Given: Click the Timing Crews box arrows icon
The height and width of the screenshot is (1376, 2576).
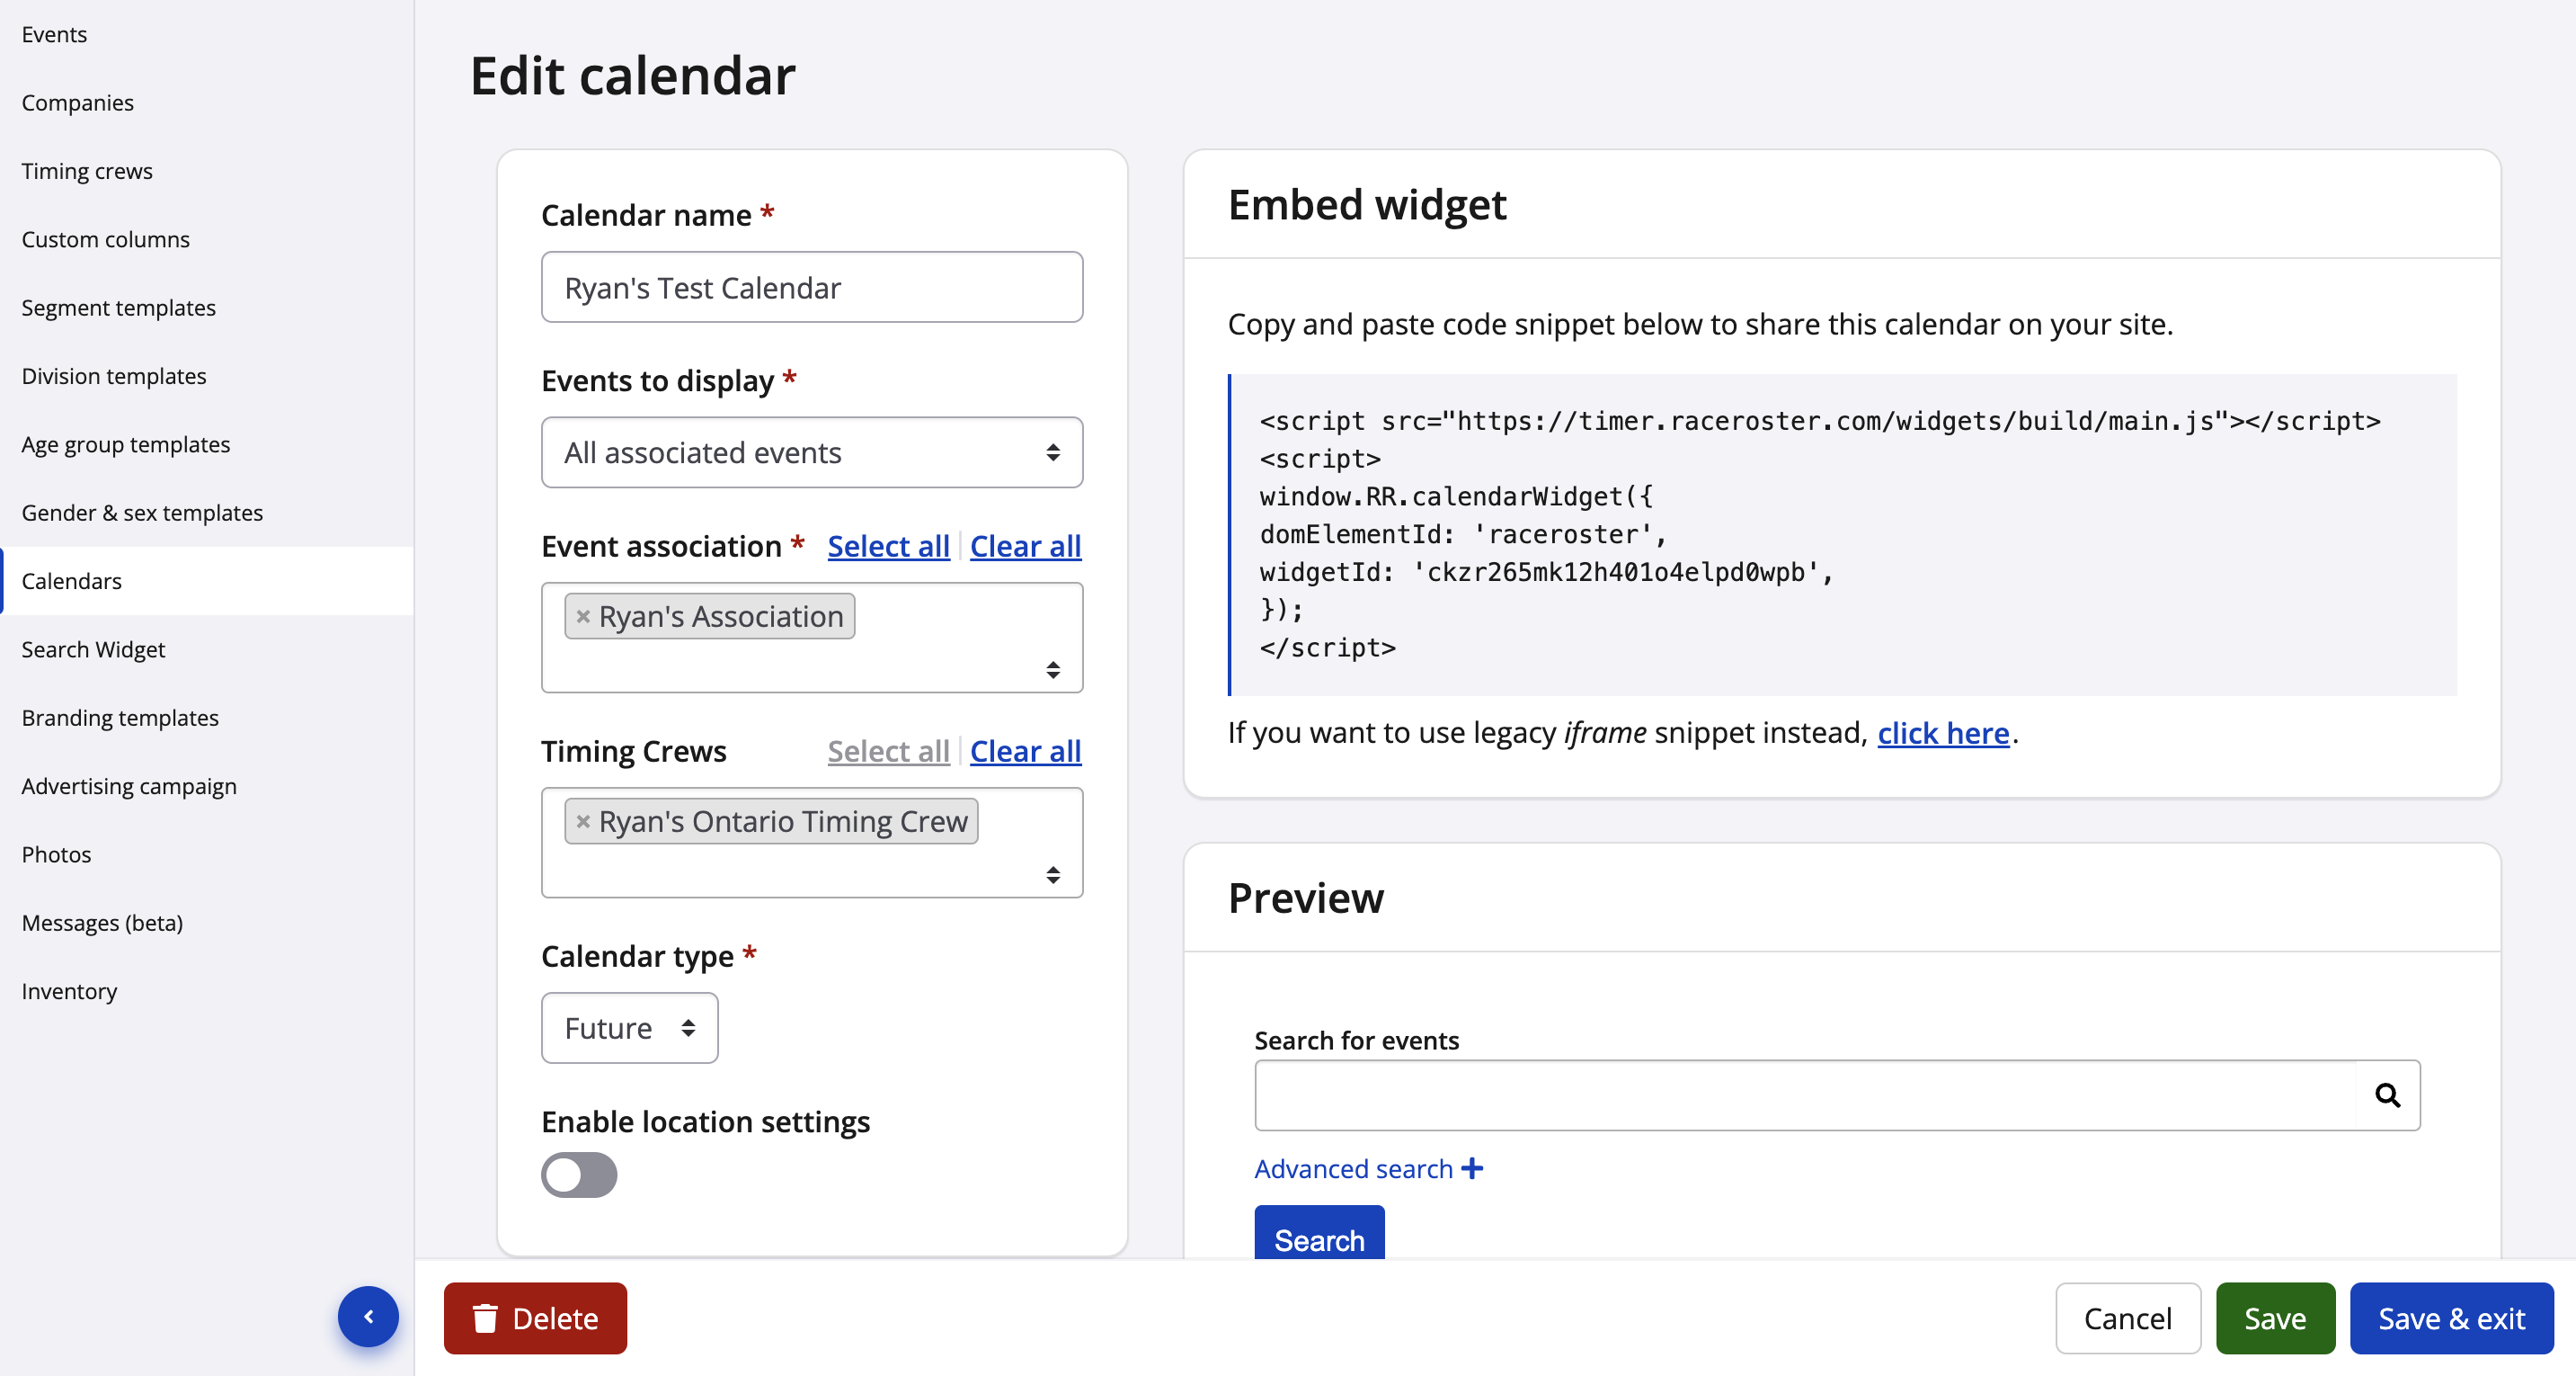Looking at the screenshot, I should coord(1052,875).
